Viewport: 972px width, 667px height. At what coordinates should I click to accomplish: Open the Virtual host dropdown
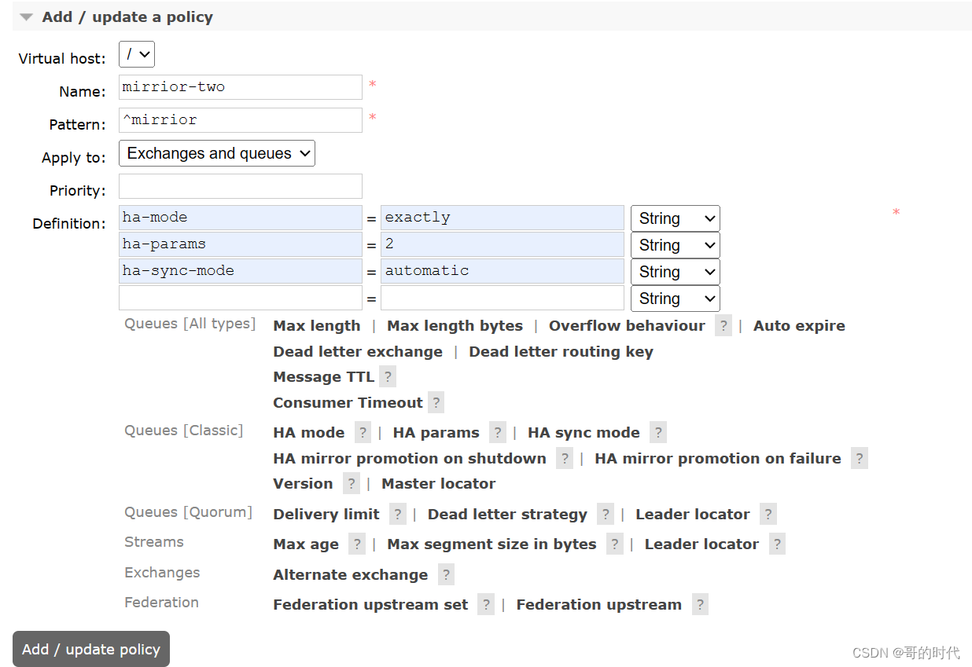[137, 54]
